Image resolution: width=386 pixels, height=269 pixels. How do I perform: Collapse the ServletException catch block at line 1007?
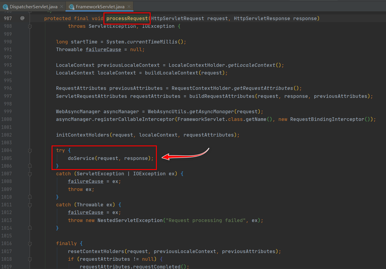(x=30, y=174)
